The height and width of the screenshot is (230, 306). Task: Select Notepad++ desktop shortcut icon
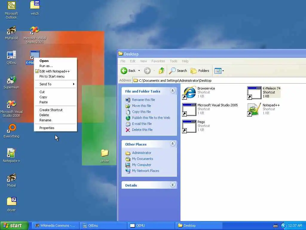[11, 156]
